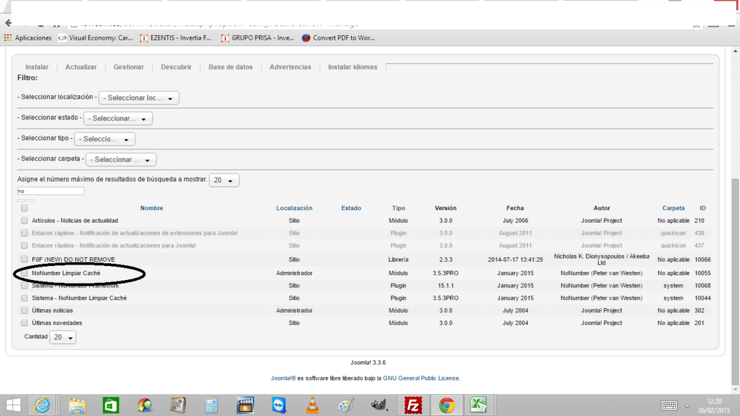Open FileZilla from the taskbar
The image size is (740, 416).
(x=413, y=405)
